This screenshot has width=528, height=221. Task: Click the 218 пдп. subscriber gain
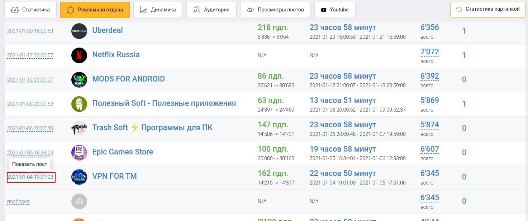point(273,28)
